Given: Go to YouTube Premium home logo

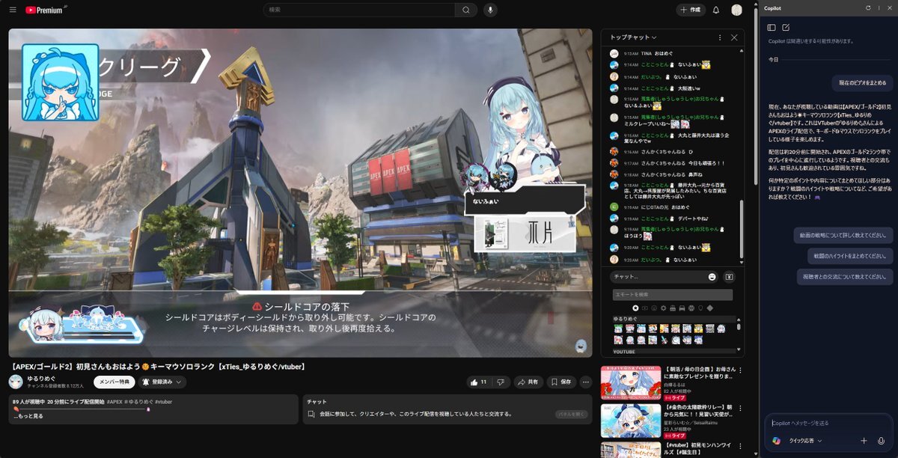Looking at the screenshot, I should coord(43,10).
